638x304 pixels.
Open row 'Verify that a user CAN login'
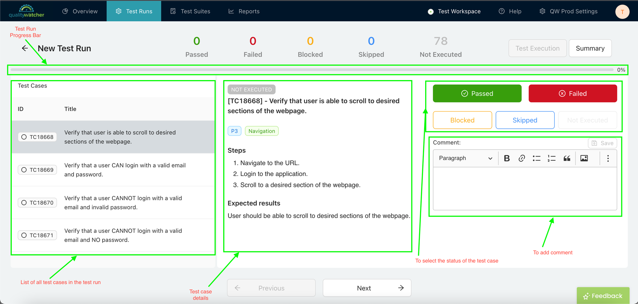[x=113, y=170]
